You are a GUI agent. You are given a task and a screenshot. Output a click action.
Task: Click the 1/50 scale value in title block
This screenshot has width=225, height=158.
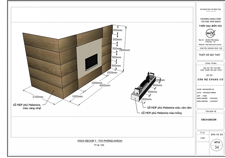click(202, 138)
